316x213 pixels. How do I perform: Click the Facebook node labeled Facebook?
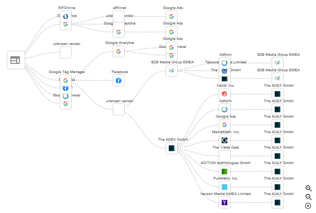119,81
